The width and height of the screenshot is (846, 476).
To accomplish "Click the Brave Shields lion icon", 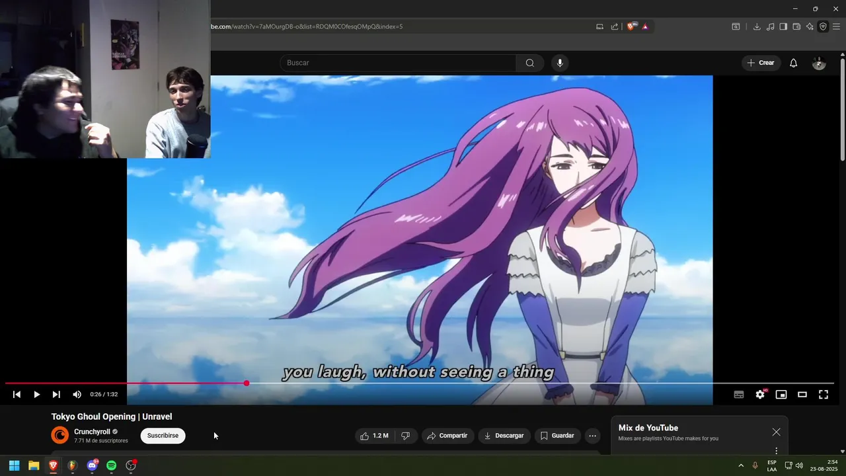I will point(631,26).
